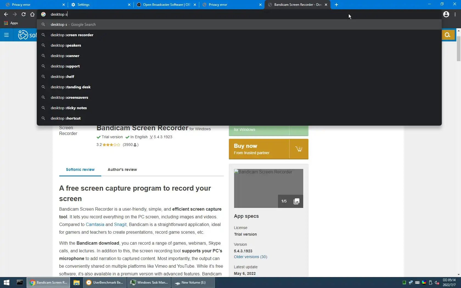Switch to the Open Broadcaster Software tab

click(x=166, y=5)
